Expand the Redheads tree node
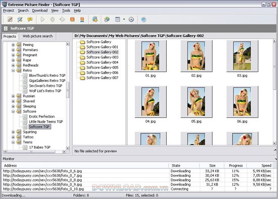278x199 pixels. (13, 65)
